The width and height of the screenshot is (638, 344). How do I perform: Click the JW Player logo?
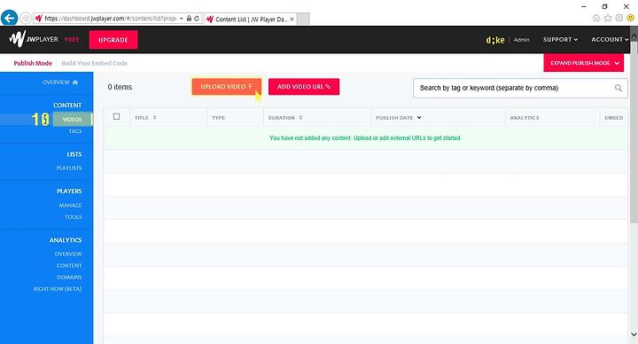34,39
